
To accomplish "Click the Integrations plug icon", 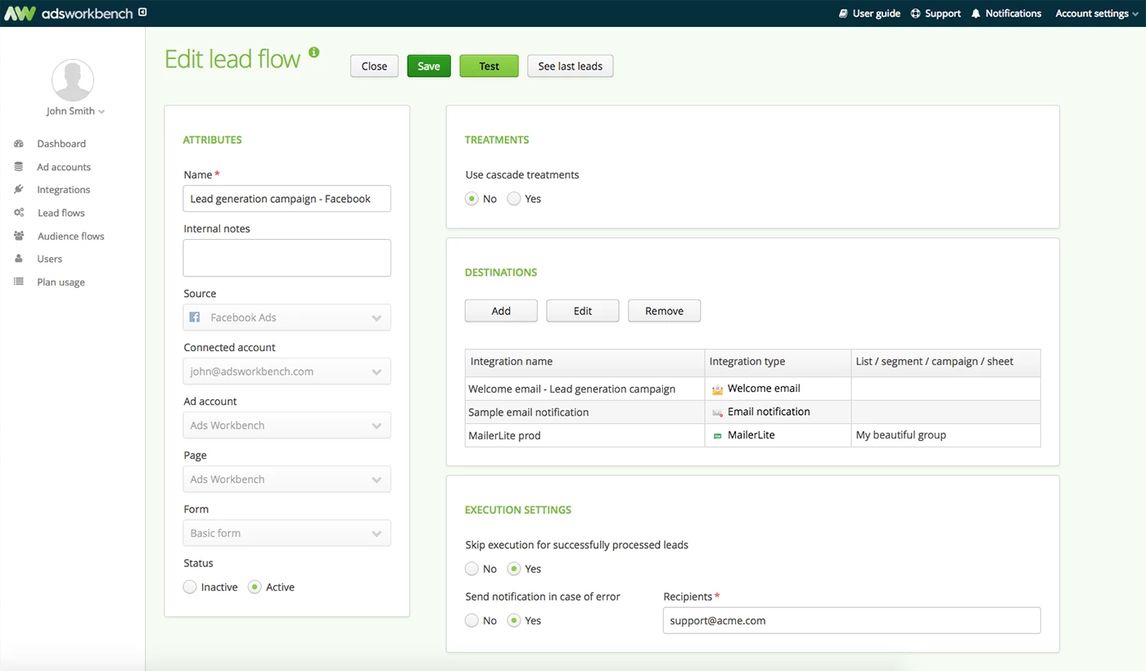I will (x=19, y=190).
